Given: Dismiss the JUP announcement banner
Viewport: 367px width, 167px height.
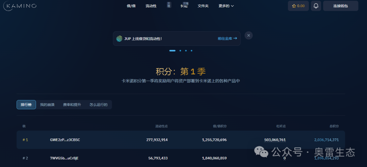Looking at the screenshot, I should click(x=248, y=35).
